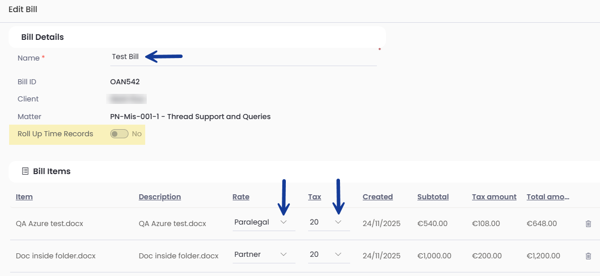Select the Doc inside folder.docx item name
Screen dimensions: 600x276
[x=56, y=256]
